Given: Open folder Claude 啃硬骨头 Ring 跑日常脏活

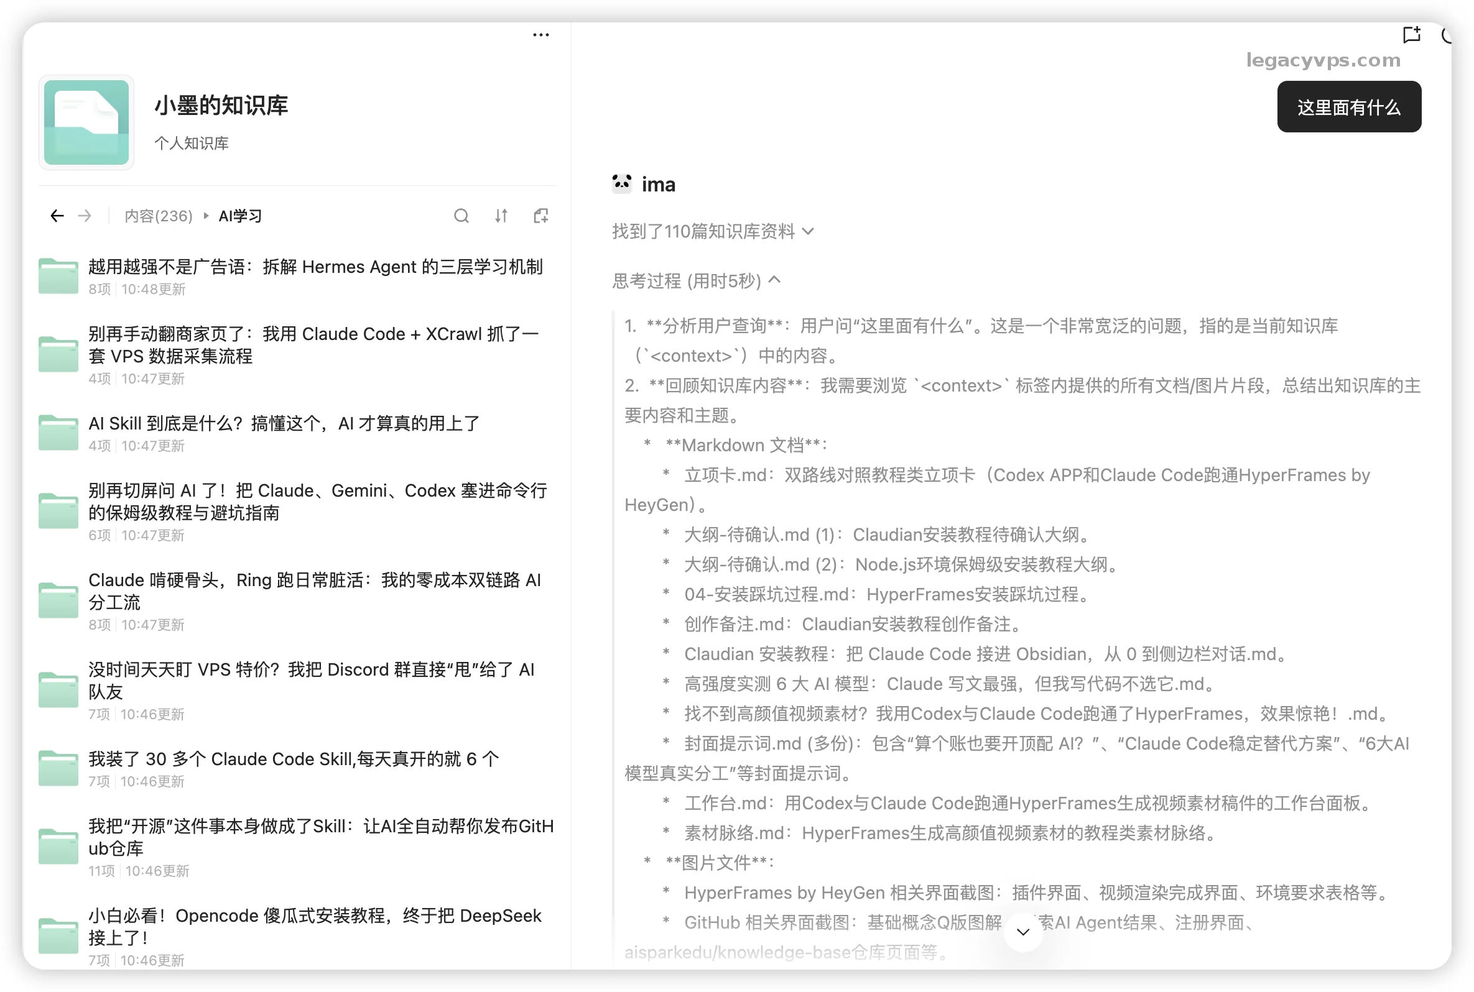Looking at the screenshot, I should [x=297, y=601].
